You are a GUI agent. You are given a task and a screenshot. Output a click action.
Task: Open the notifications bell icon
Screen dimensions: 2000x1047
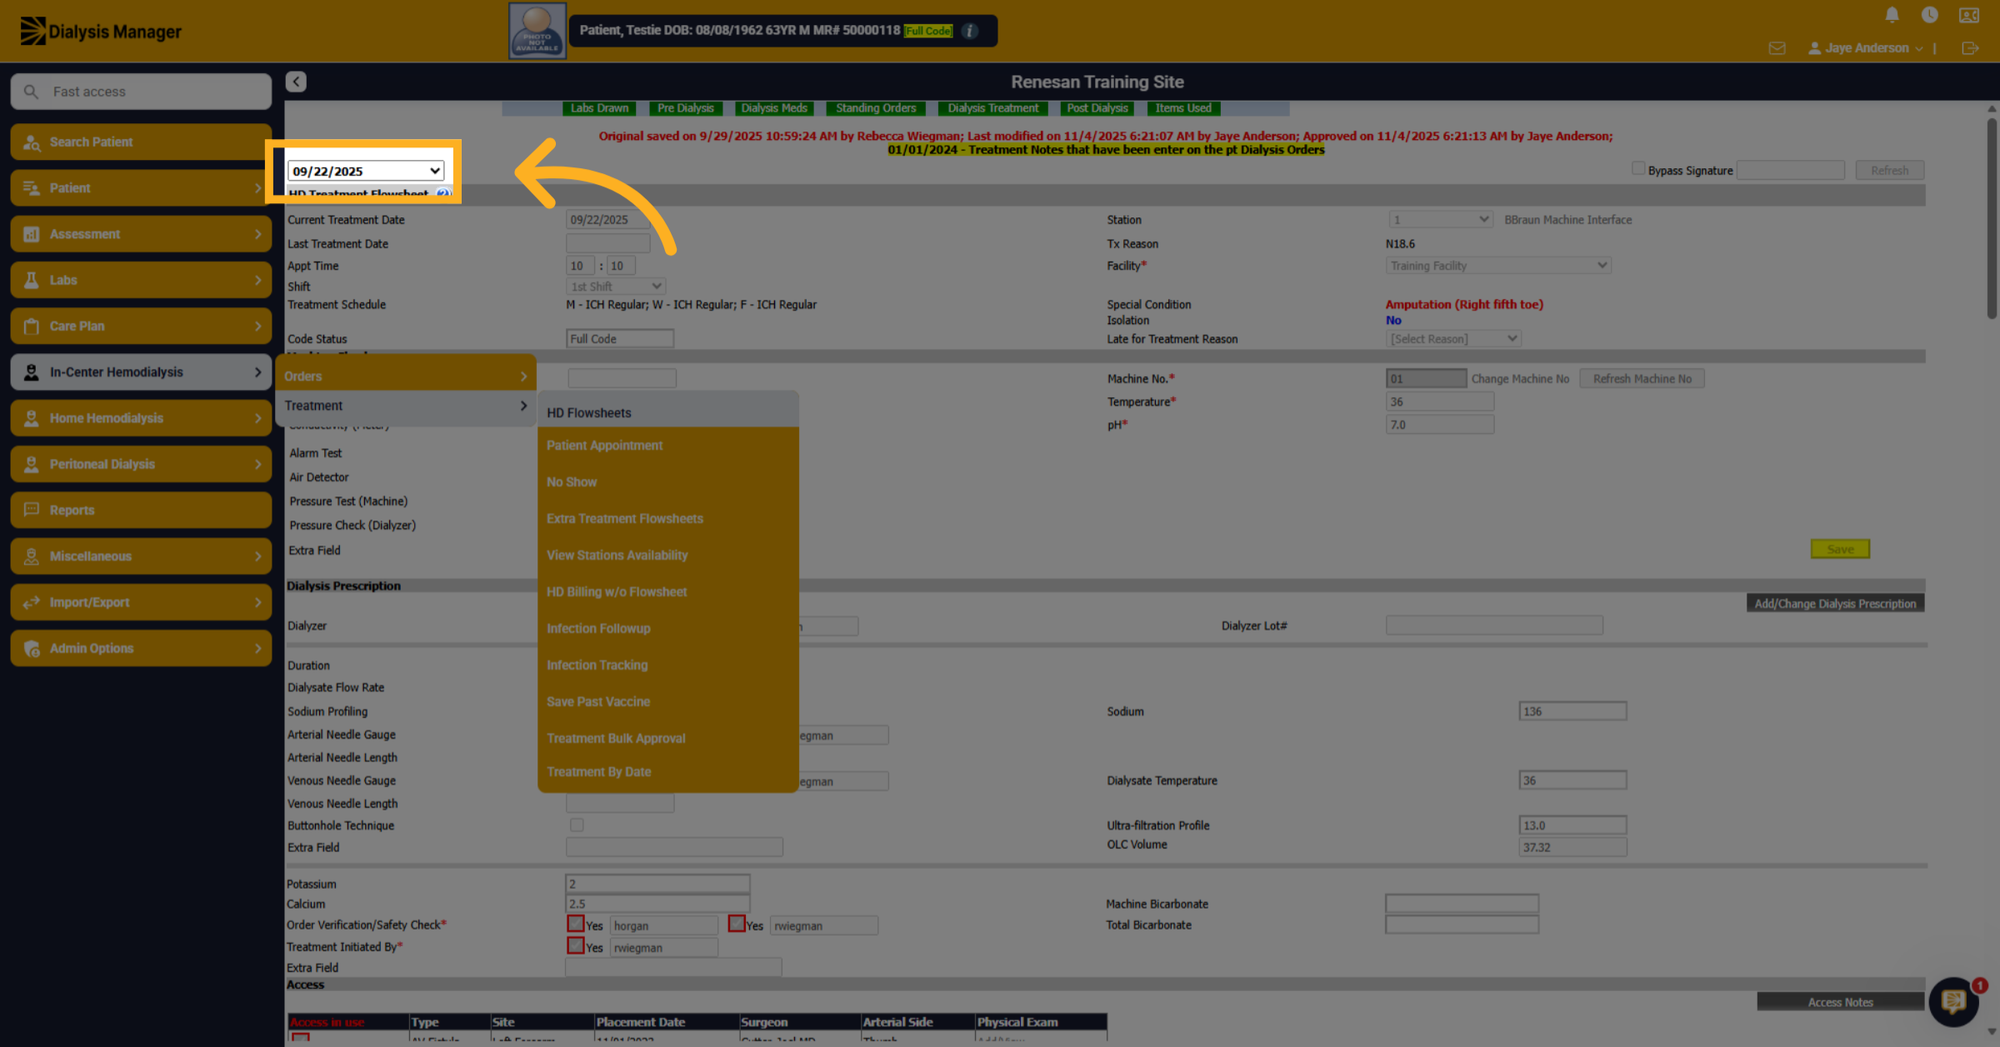(1892, 15)
